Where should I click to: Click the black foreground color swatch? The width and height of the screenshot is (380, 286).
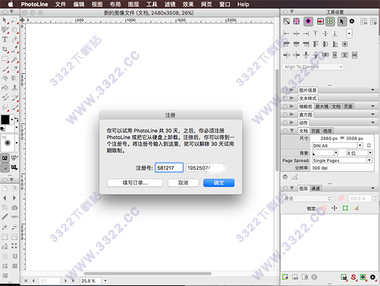tap(5, 120)
